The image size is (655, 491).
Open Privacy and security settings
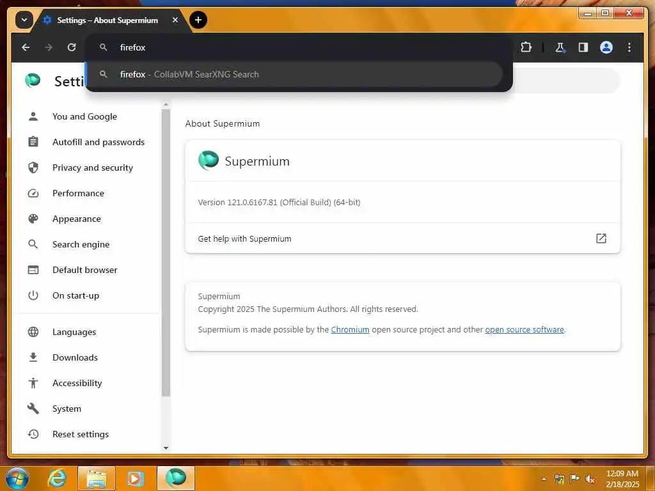pyautogui.click(x=92, y=168)
